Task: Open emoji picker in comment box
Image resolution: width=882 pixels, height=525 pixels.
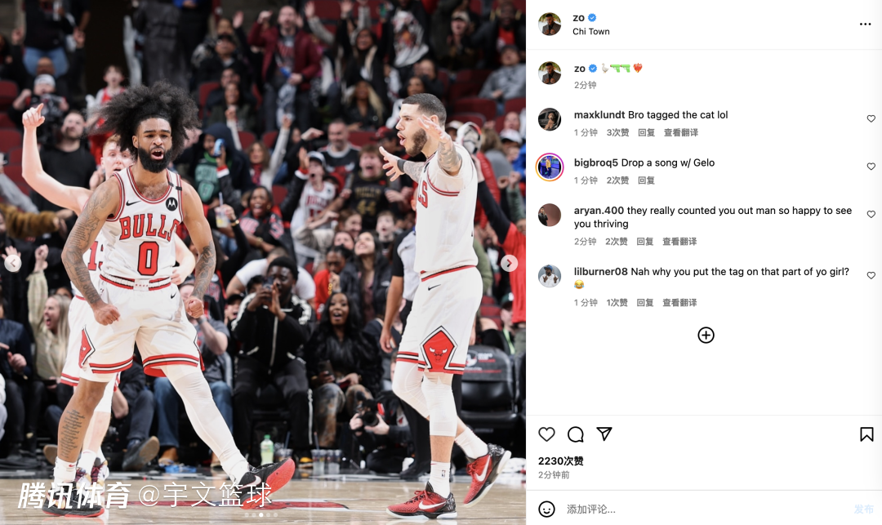Action: pos(546,509)
